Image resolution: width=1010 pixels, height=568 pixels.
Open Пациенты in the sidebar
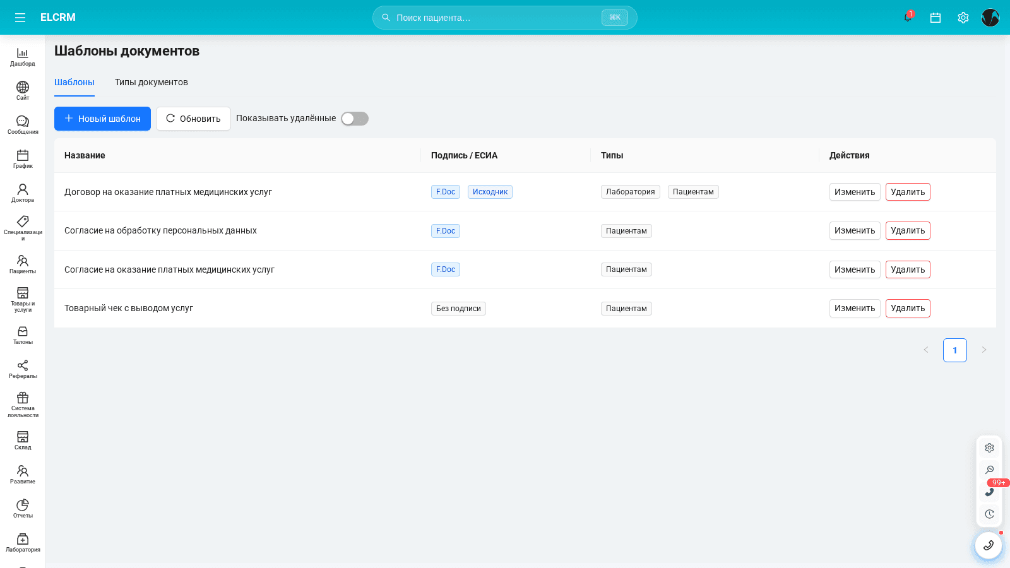pos(23,264)
